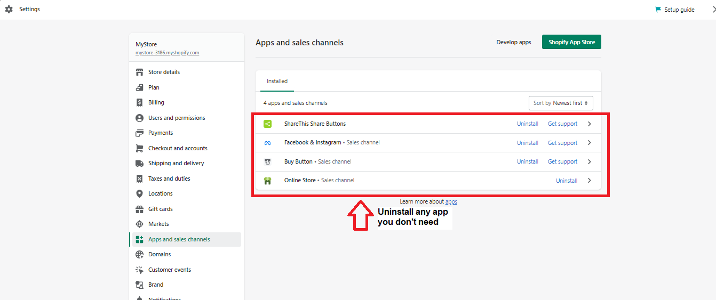Image resolution: width=716 pixels, height=300 pixels.
Task: Click the Payments card icon
Action: [x=139, y=133]
